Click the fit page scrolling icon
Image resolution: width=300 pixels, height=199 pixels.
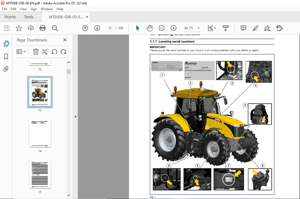pos(210,28)
